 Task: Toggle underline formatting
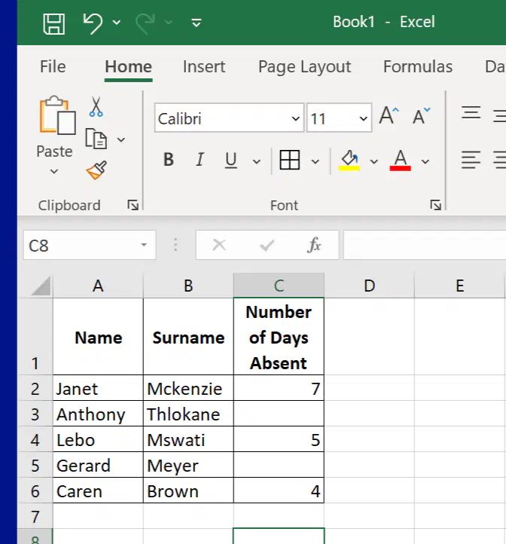(231, 160)
